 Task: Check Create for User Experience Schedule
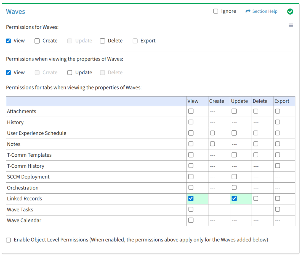click(212, 133)
